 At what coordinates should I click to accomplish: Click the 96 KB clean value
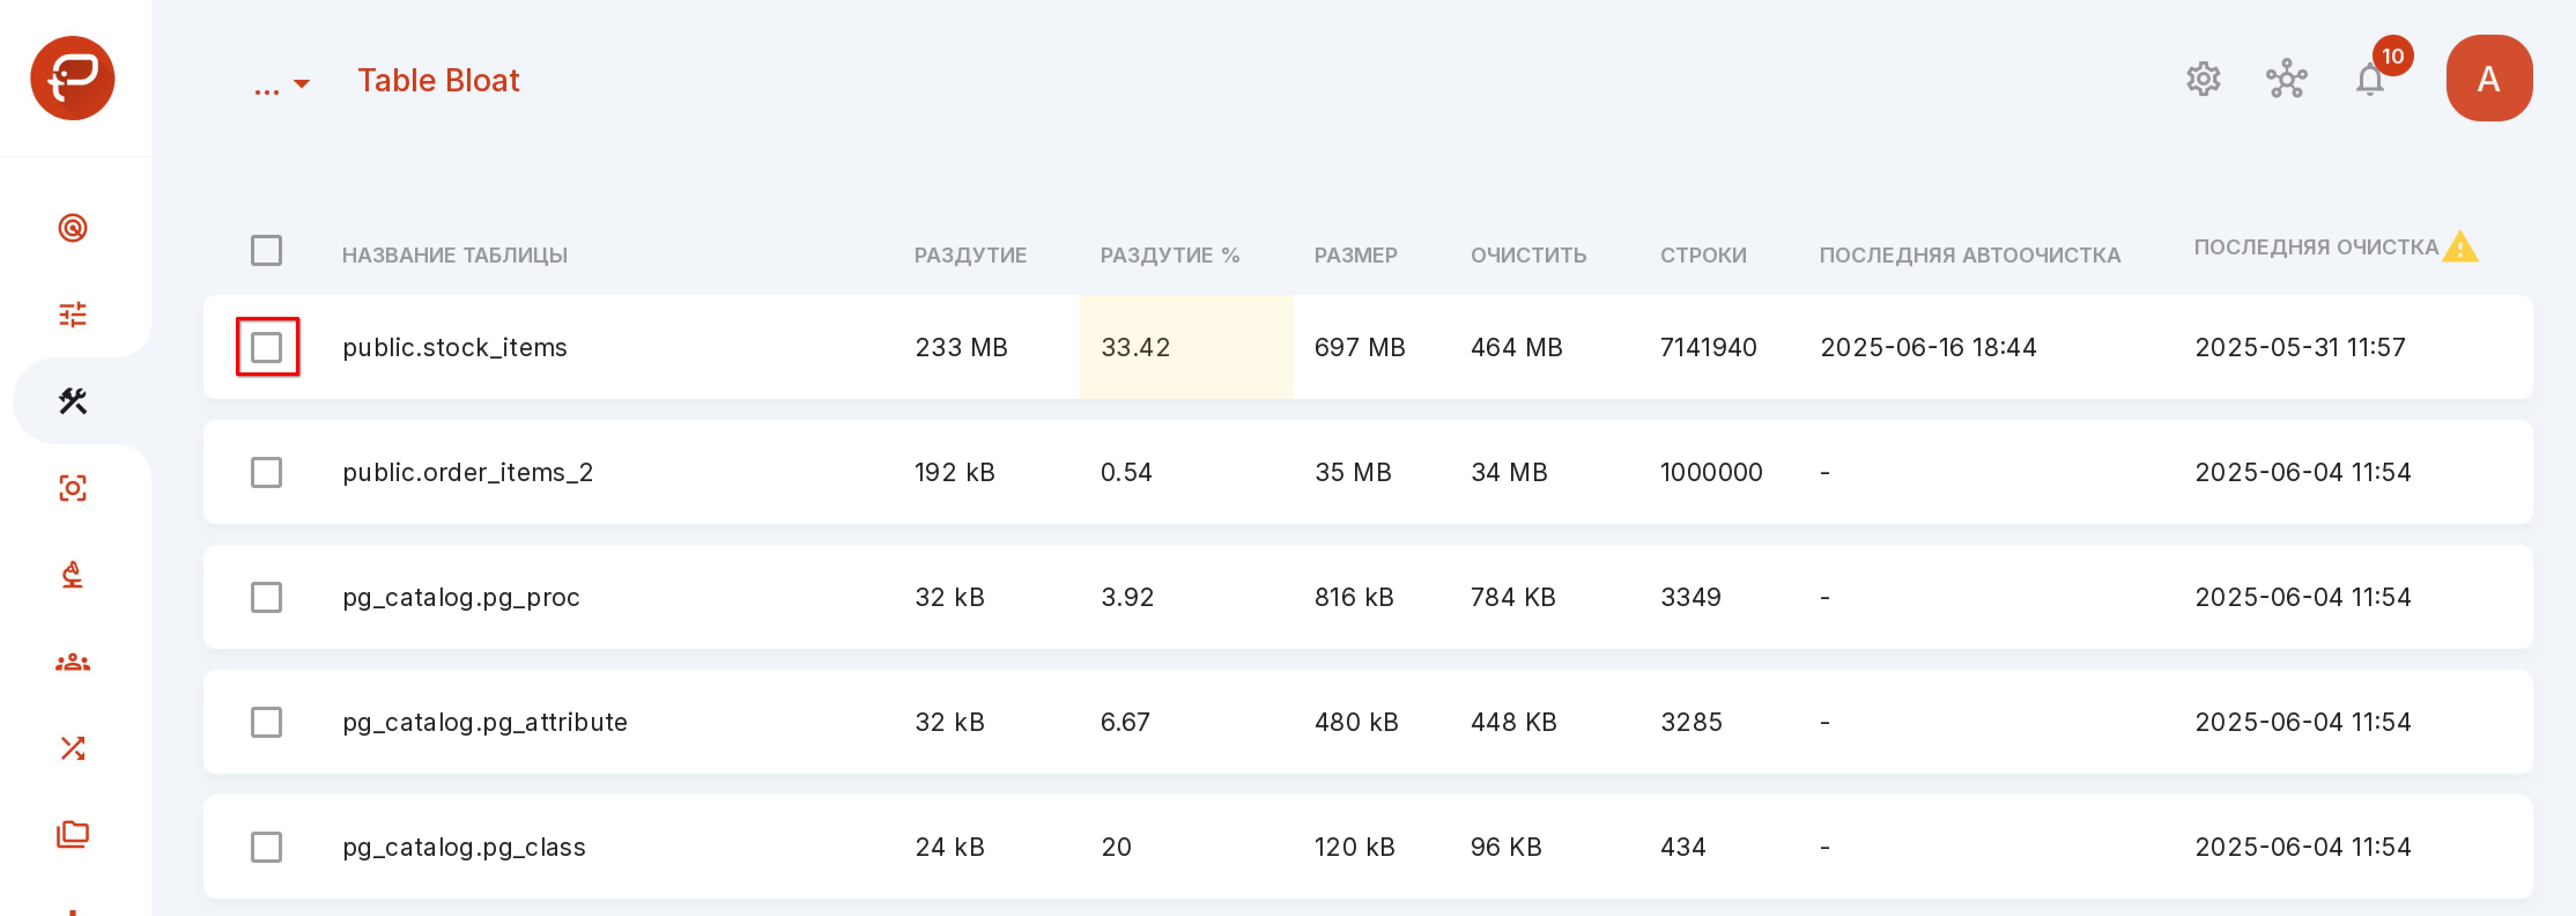pyautogui.click(x=1506, y=847)
